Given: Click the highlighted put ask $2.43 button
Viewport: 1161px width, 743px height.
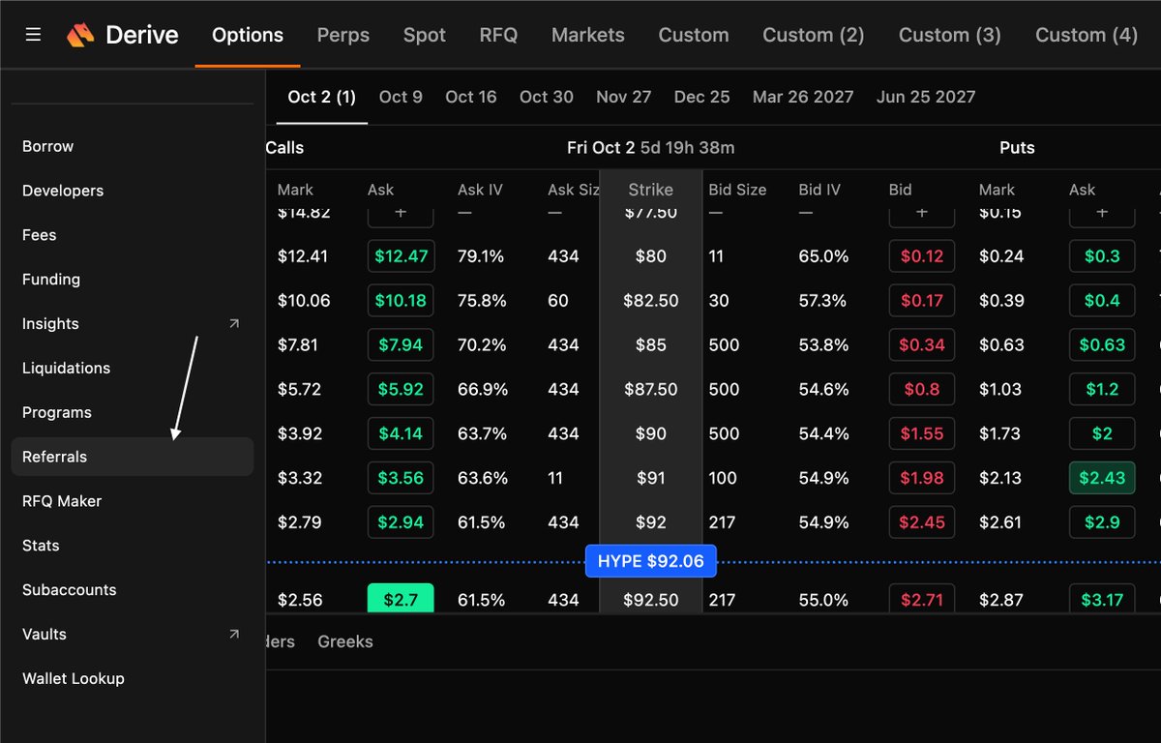Looking at the screenshot, I should (x=1102, y=478).
